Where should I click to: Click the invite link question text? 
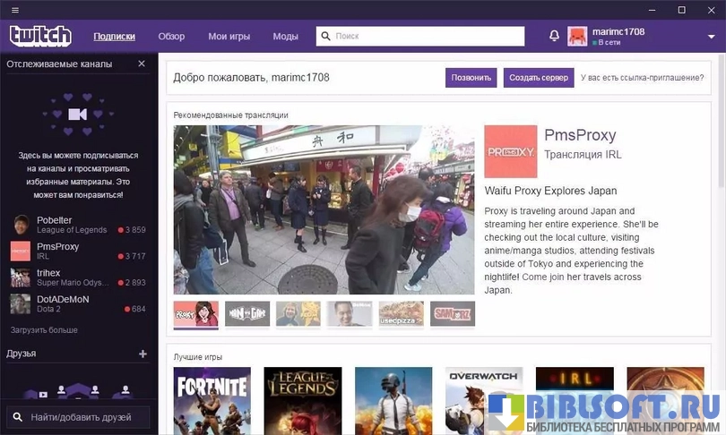point(642,78)
